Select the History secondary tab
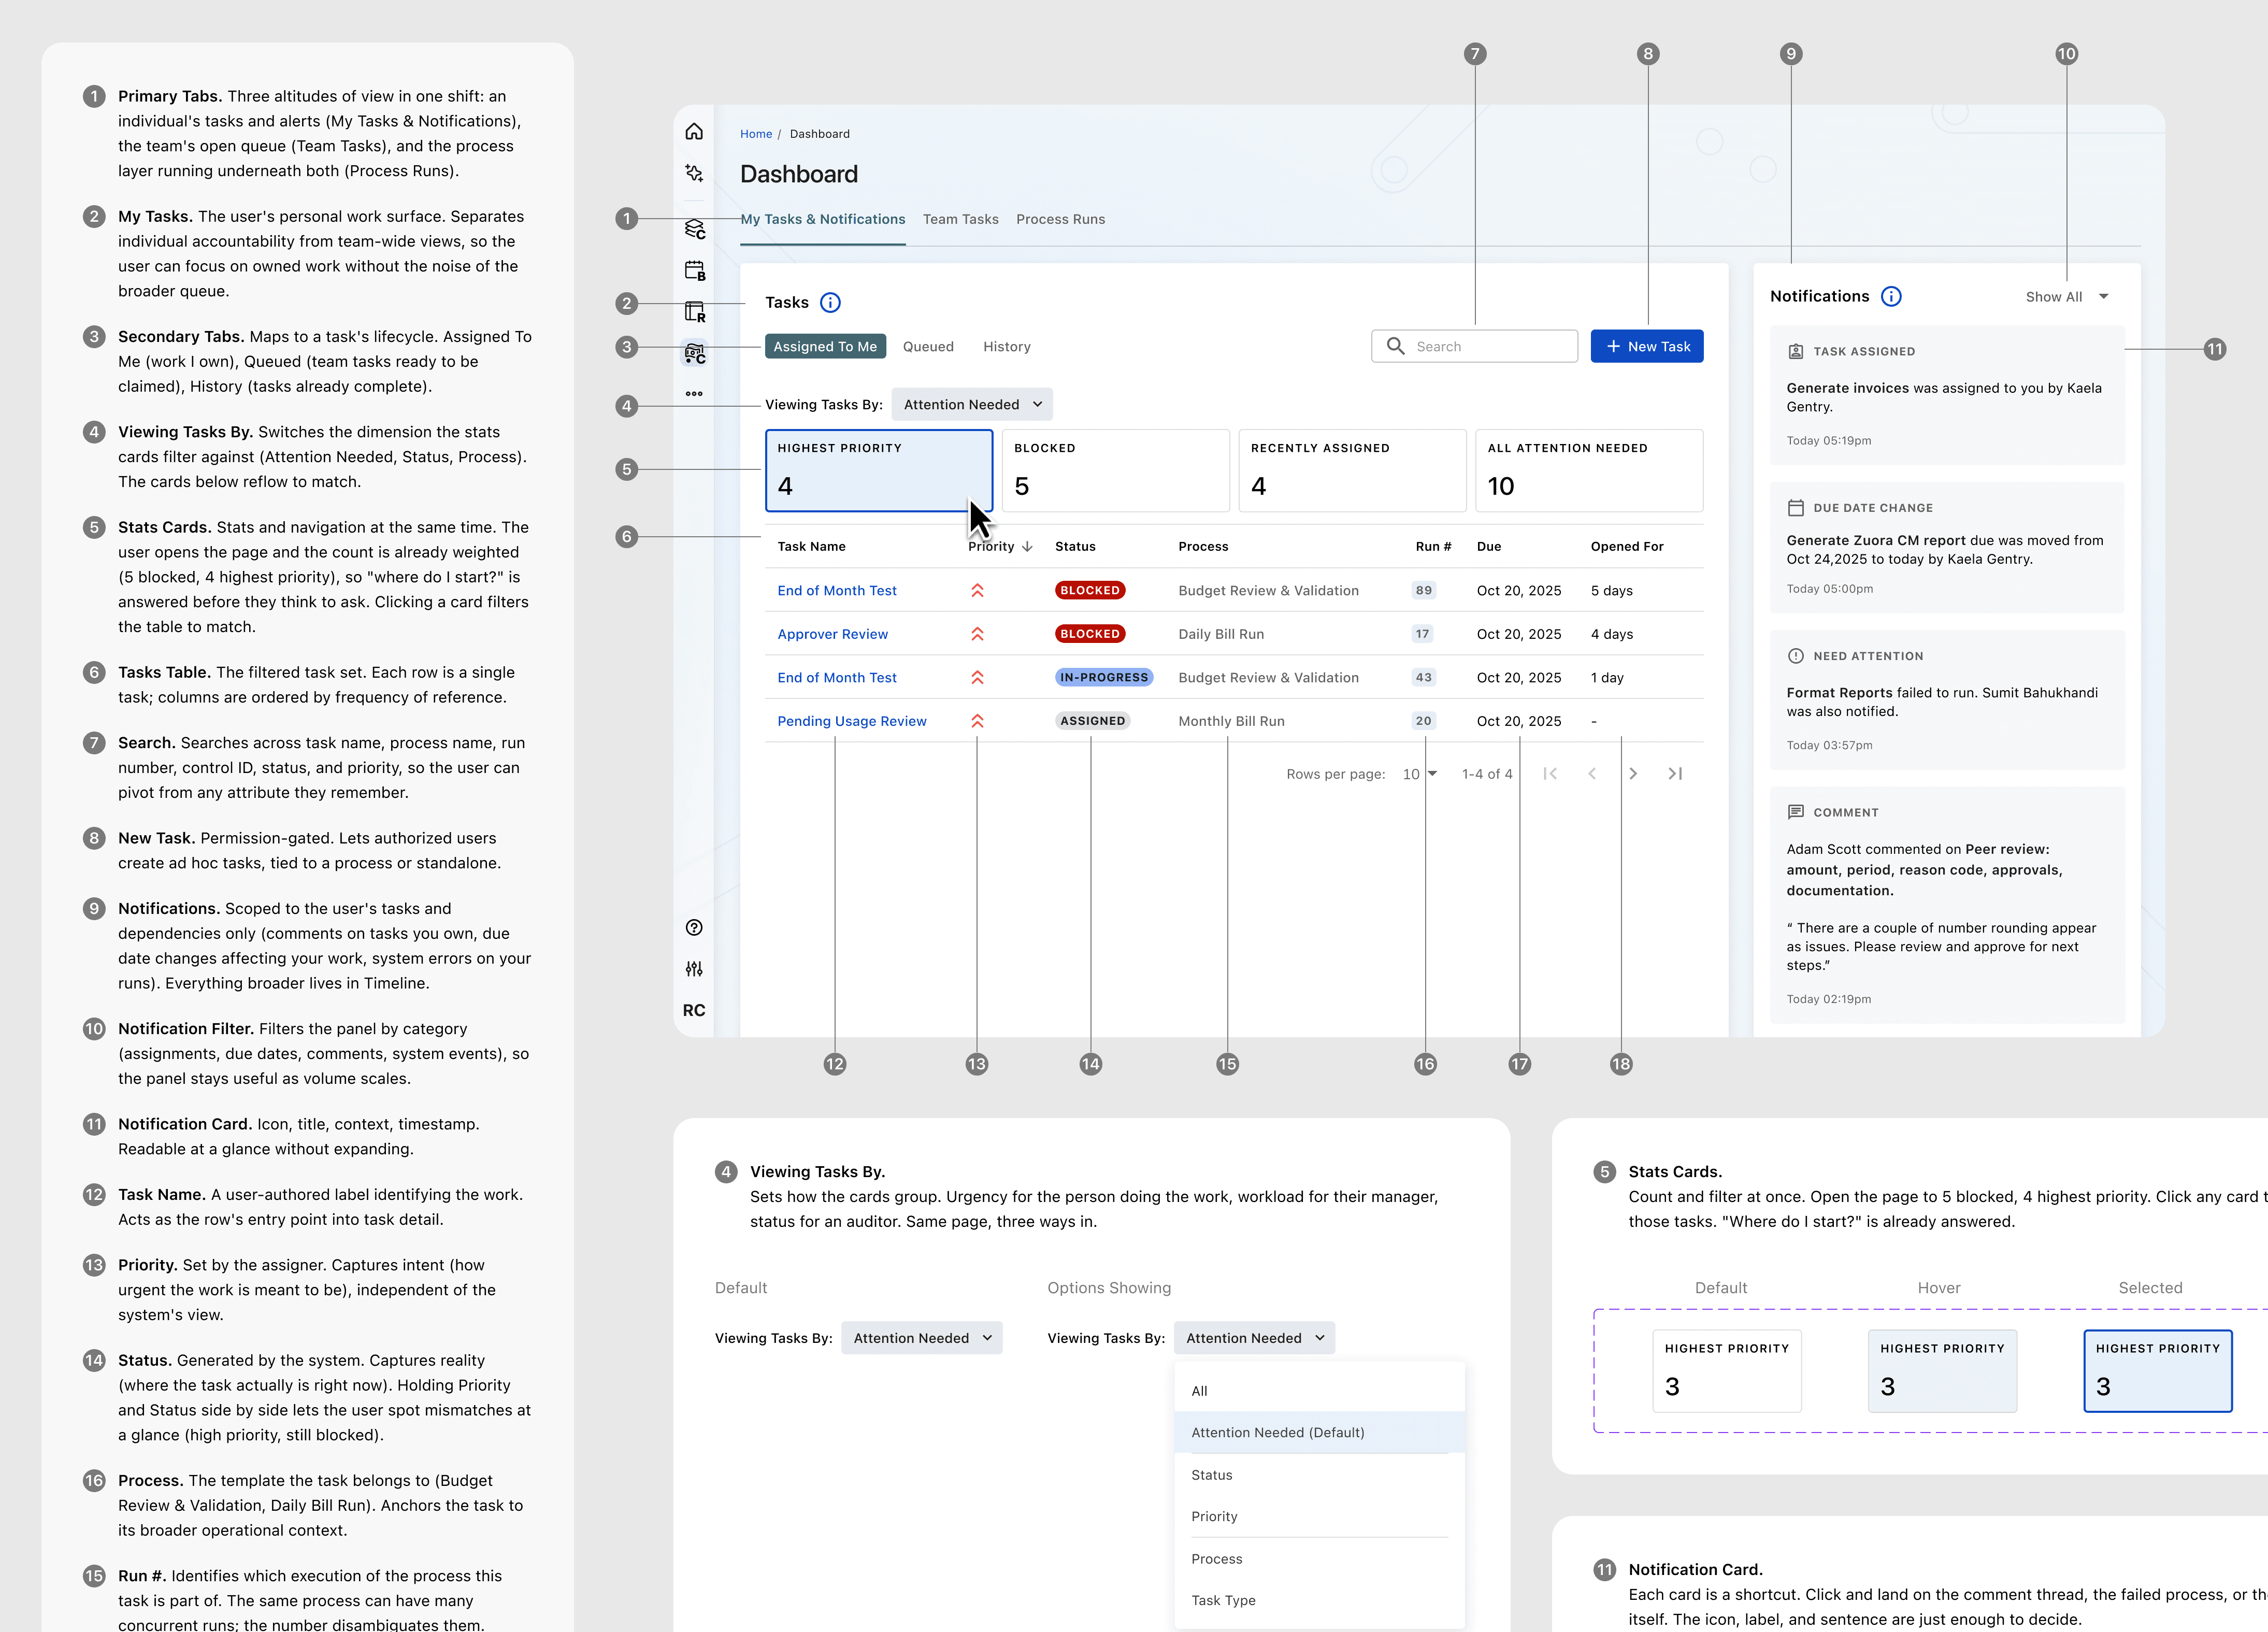The width and height of the screenshot is (2268, 1632). (x=1007, y=347)
